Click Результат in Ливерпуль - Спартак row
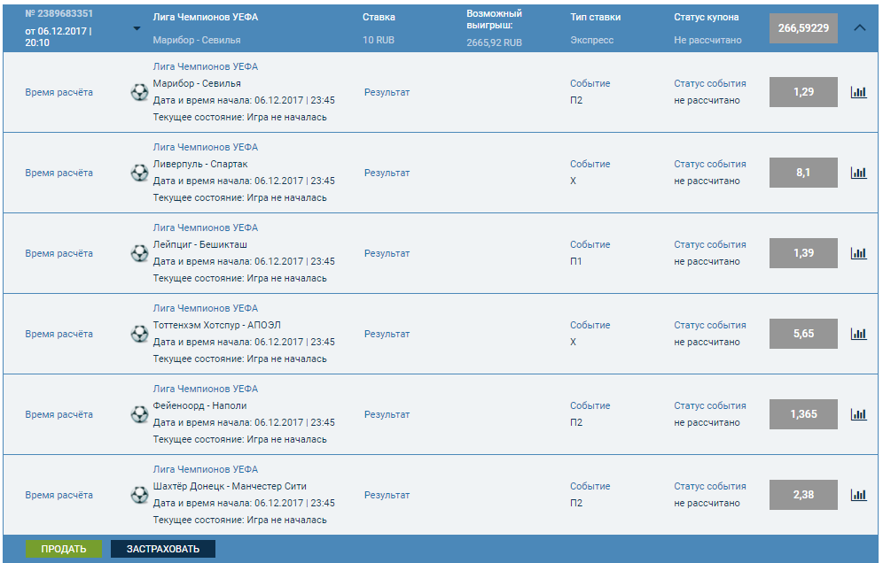883x563 pixels. click(387, 173)
